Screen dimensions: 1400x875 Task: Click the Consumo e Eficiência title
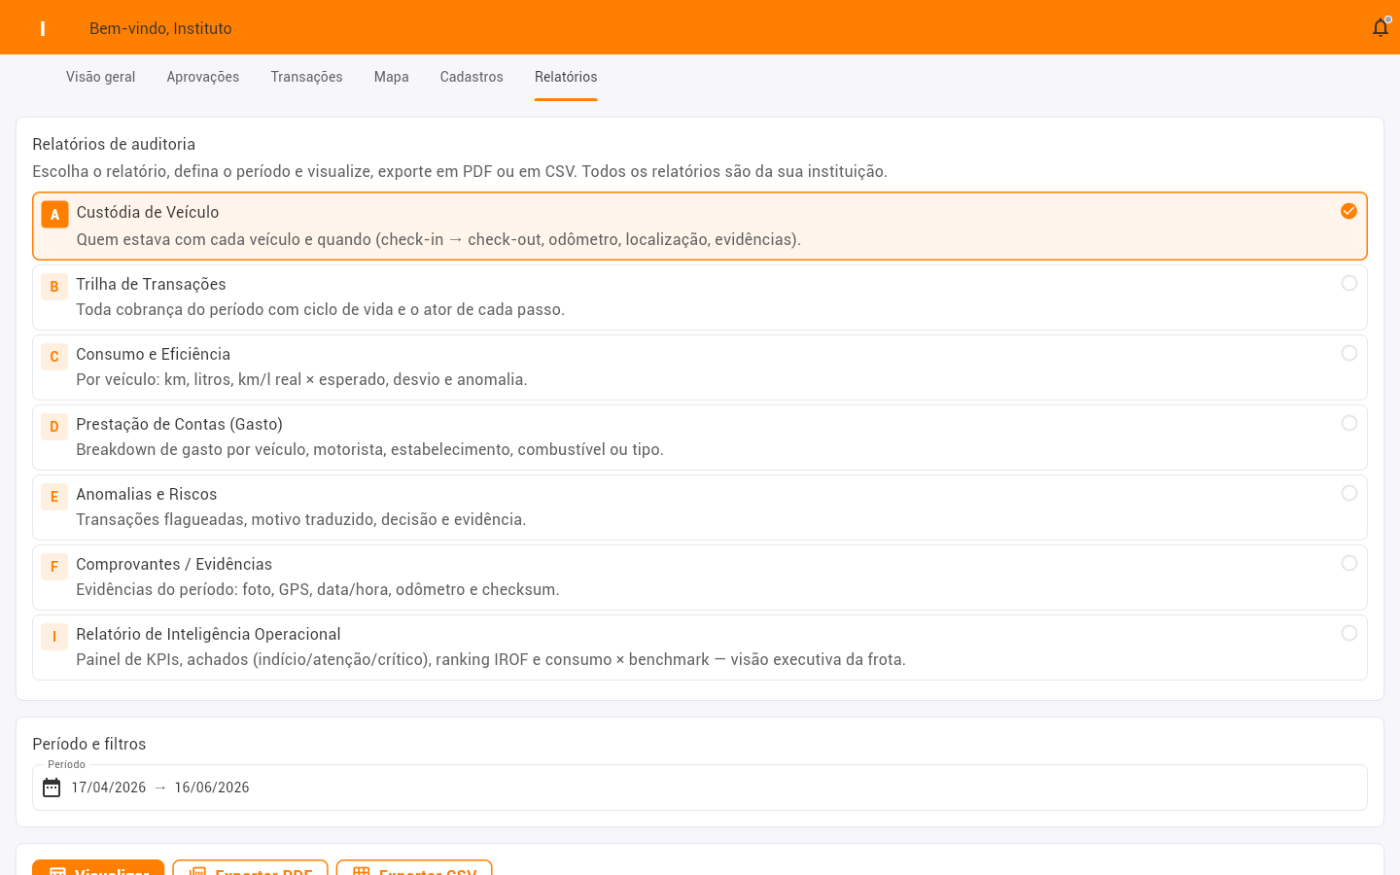pos(154,354)
